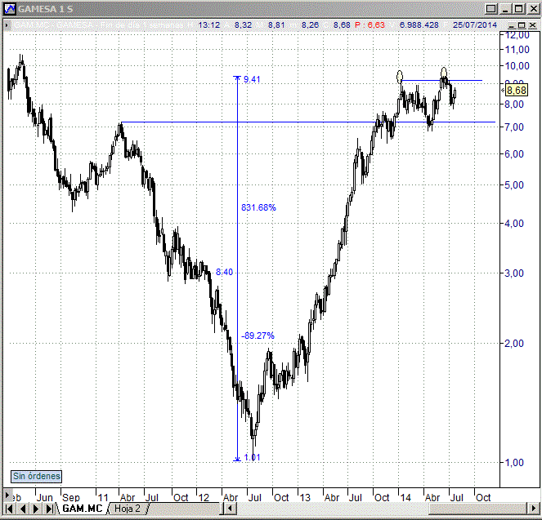Maximize the inner chart window
Screen dimensions: 542x520
[x=522, y=25]
